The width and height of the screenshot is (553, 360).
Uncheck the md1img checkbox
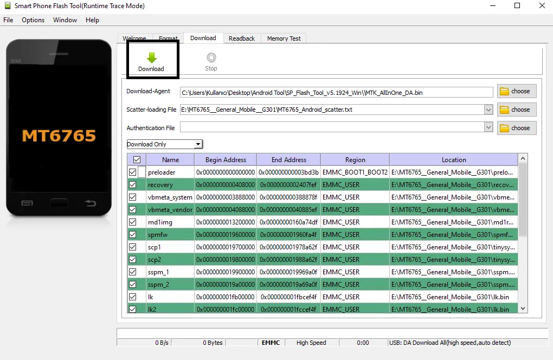pos(133,222)
